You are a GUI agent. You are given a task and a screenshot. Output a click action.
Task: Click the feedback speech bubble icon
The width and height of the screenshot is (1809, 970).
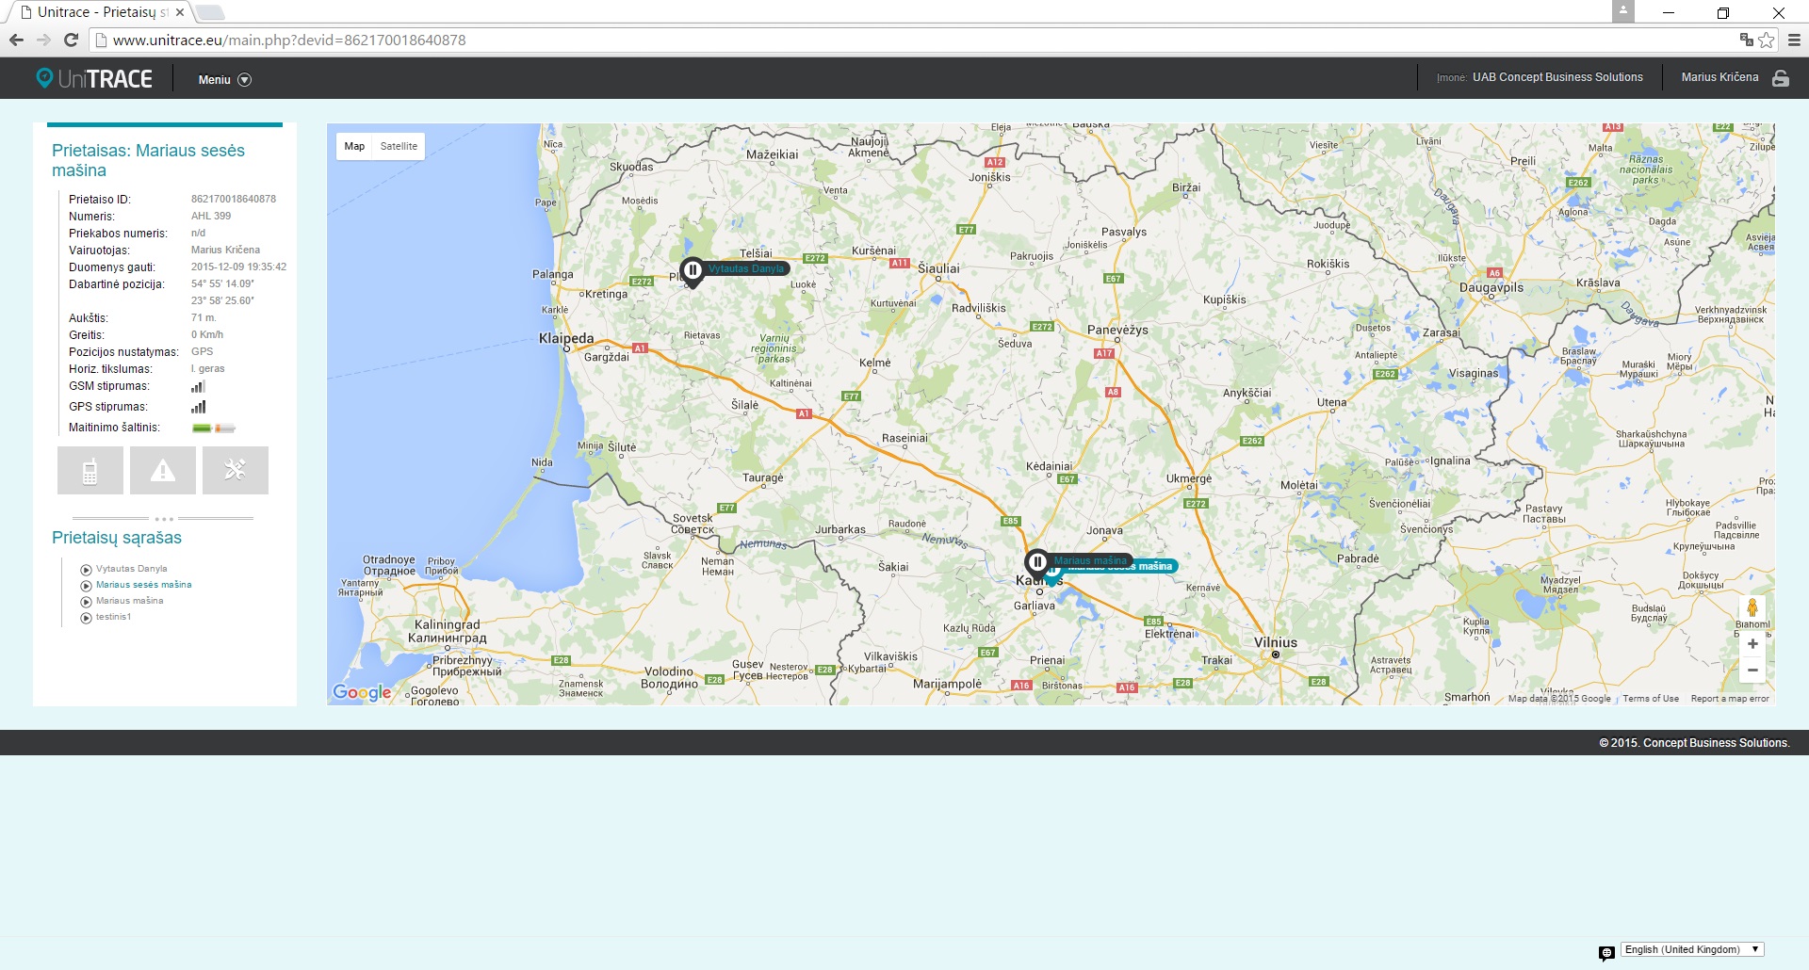[1606, 953]
